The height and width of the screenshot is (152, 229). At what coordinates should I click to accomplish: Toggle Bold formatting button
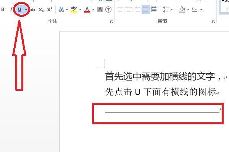(x=3, y=9)
